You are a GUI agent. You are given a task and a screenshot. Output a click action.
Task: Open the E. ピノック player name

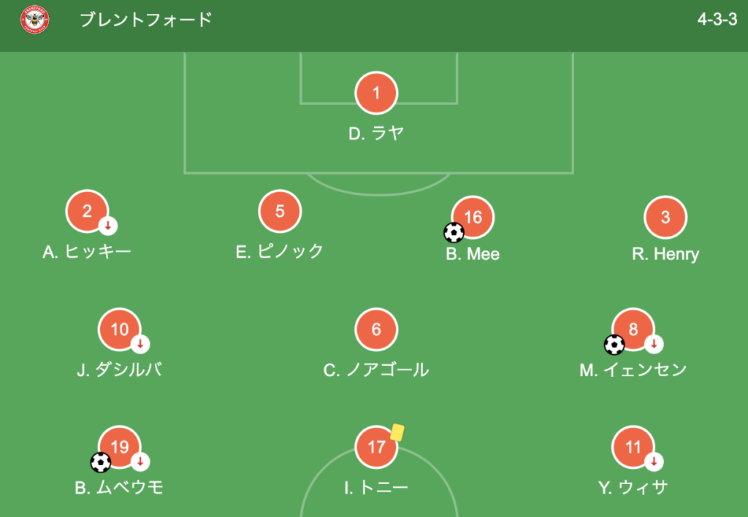[280, 251]
